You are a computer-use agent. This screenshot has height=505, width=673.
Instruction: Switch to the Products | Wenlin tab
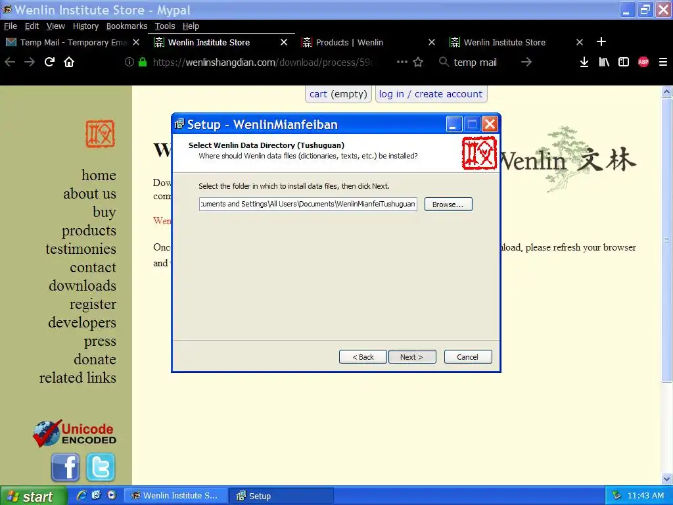pyautogui.click(x=369, y=42)
